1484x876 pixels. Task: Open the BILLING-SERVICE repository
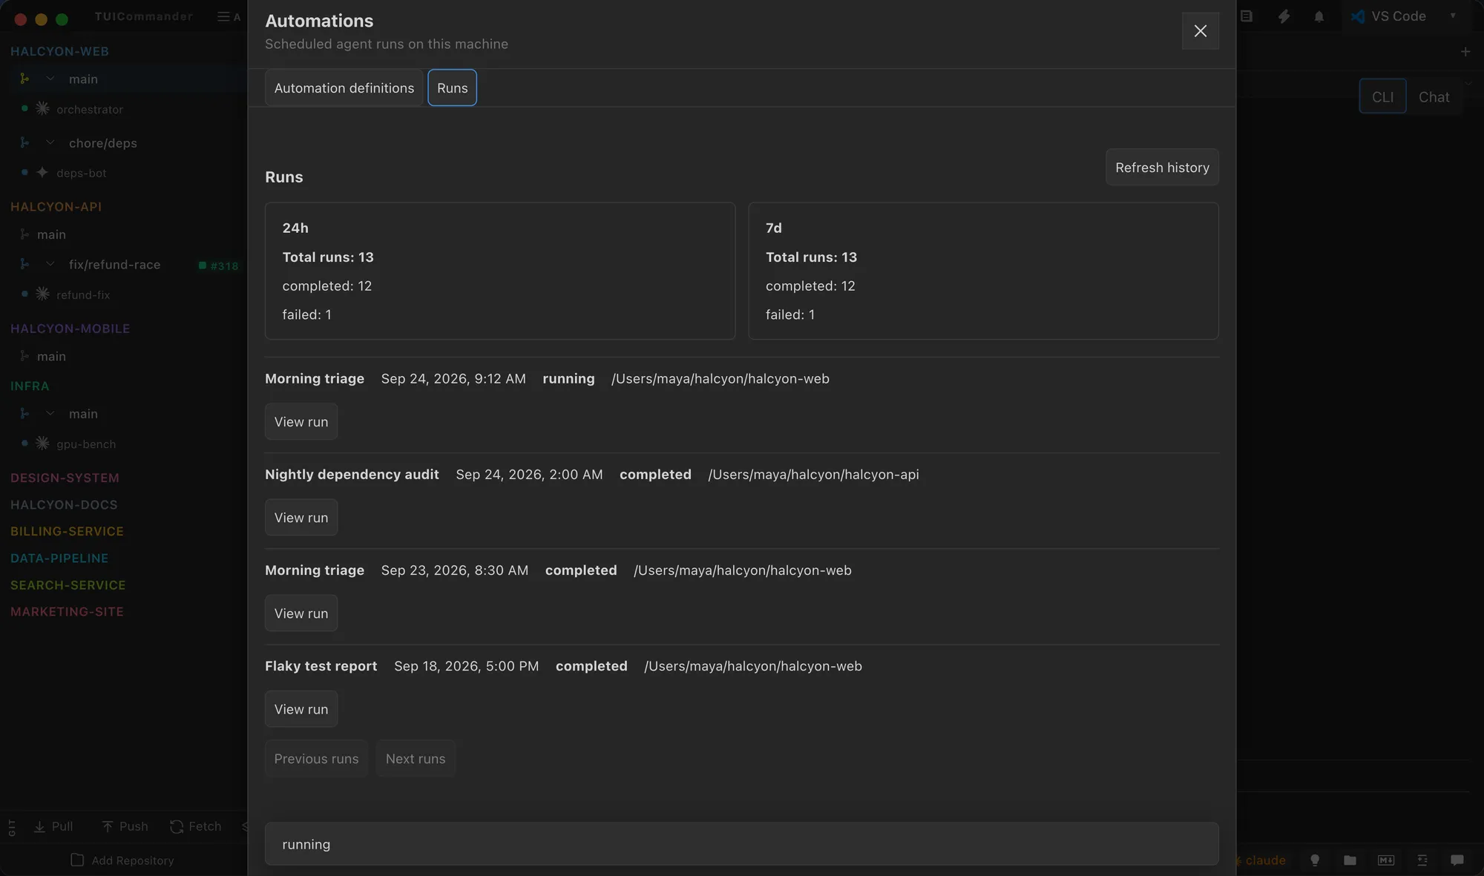pos(67,531)
